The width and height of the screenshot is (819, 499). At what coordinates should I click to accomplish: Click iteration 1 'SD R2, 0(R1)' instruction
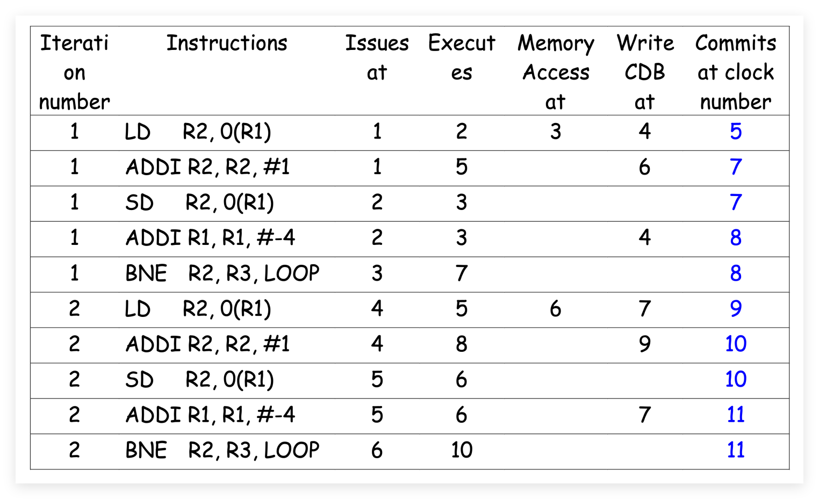pos(199,203)
